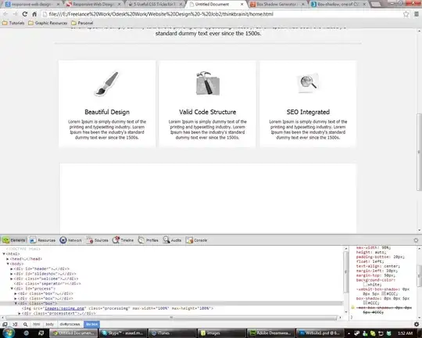
Task: Collapse the body node
Action: tap(8, 264)
